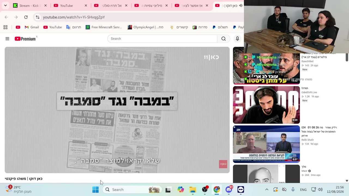Open the OlympicAngel bookmark

pos(146,27)
